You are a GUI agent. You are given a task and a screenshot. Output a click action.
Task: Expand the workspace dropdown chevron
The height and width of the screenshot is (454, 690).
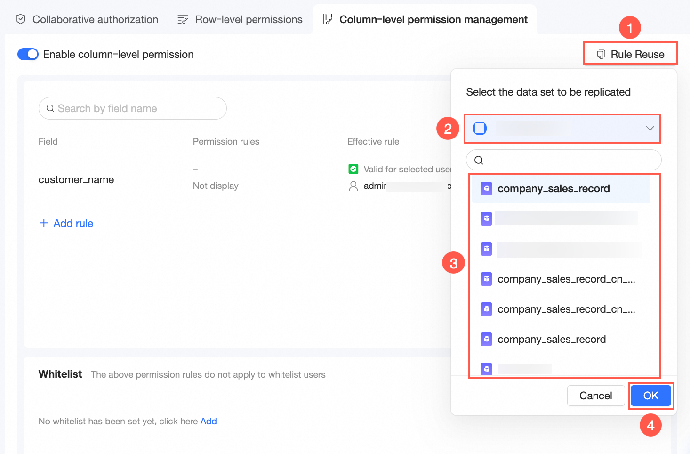point(650,128)
